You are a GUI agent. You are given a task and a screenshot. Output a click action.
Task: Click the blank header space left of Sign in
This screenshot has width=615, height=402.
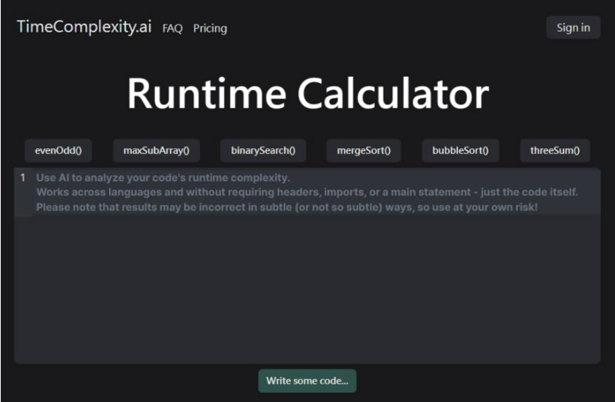[385, 28]
